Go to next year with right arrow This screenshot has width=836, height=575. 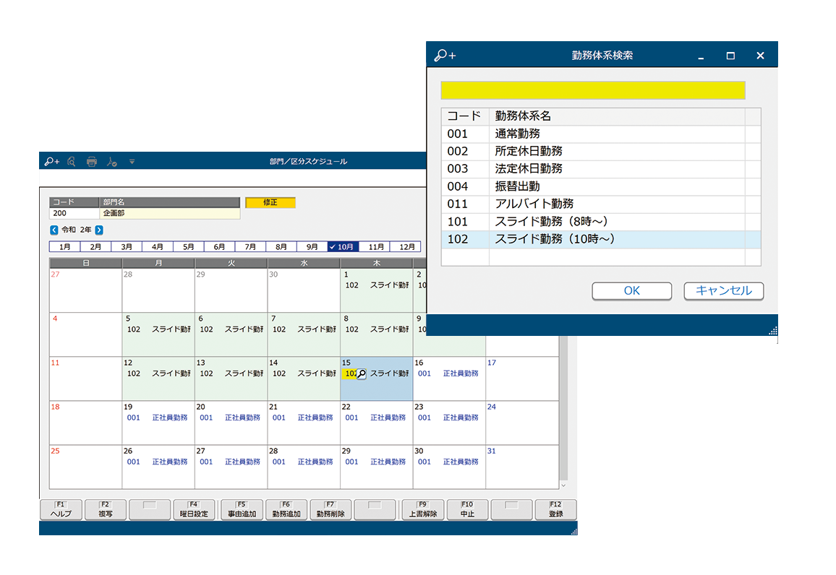tap(99, 230)
